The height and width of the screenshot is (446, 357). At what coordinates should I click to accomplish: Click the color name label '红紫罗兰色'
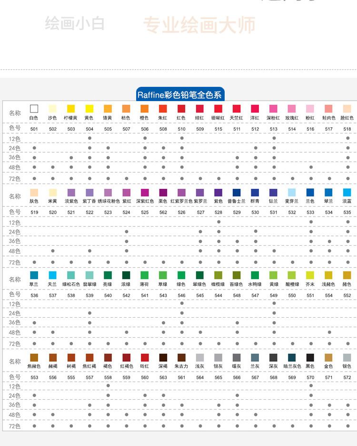coord(181,201)
